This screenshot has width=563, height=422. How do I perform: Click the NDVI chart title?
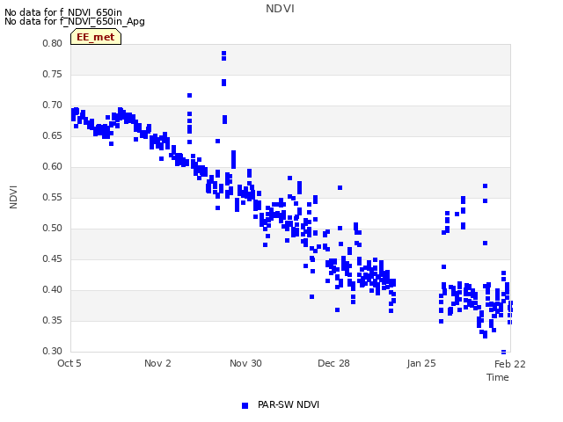coord(280,9)
